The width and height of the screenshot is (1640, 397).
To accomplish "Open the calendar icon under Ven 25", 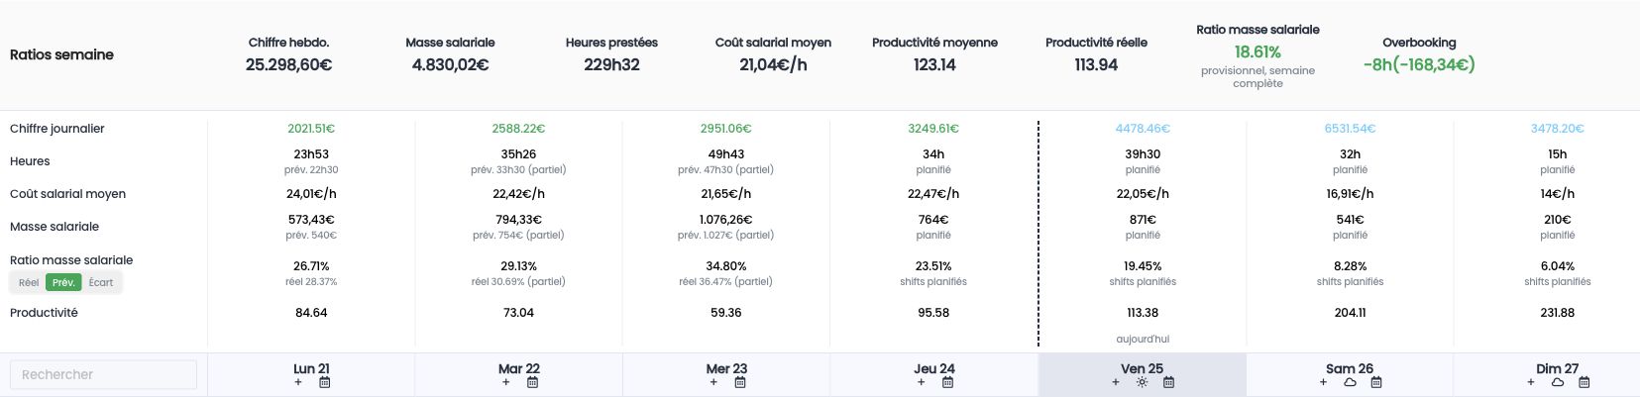I will tap(1169, 382).
